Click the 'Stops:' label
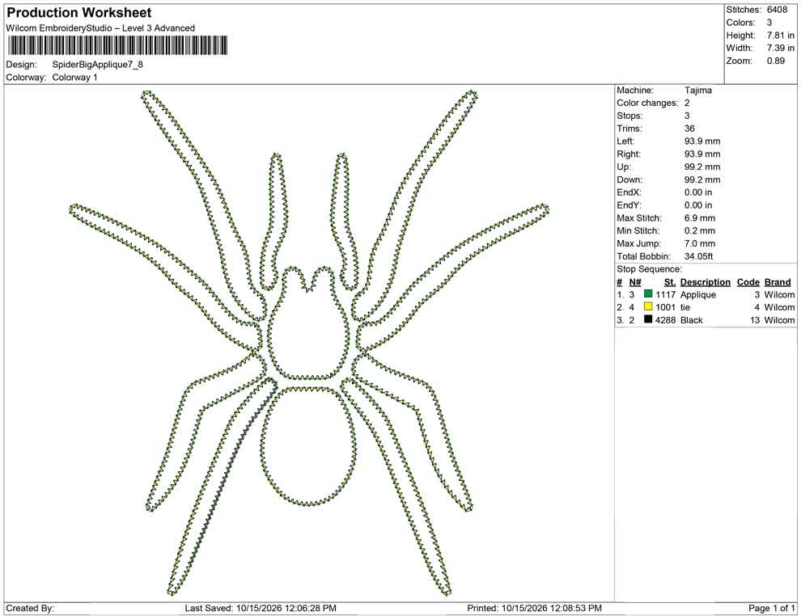Screen dimensions: 801x616 coord(629,116)
